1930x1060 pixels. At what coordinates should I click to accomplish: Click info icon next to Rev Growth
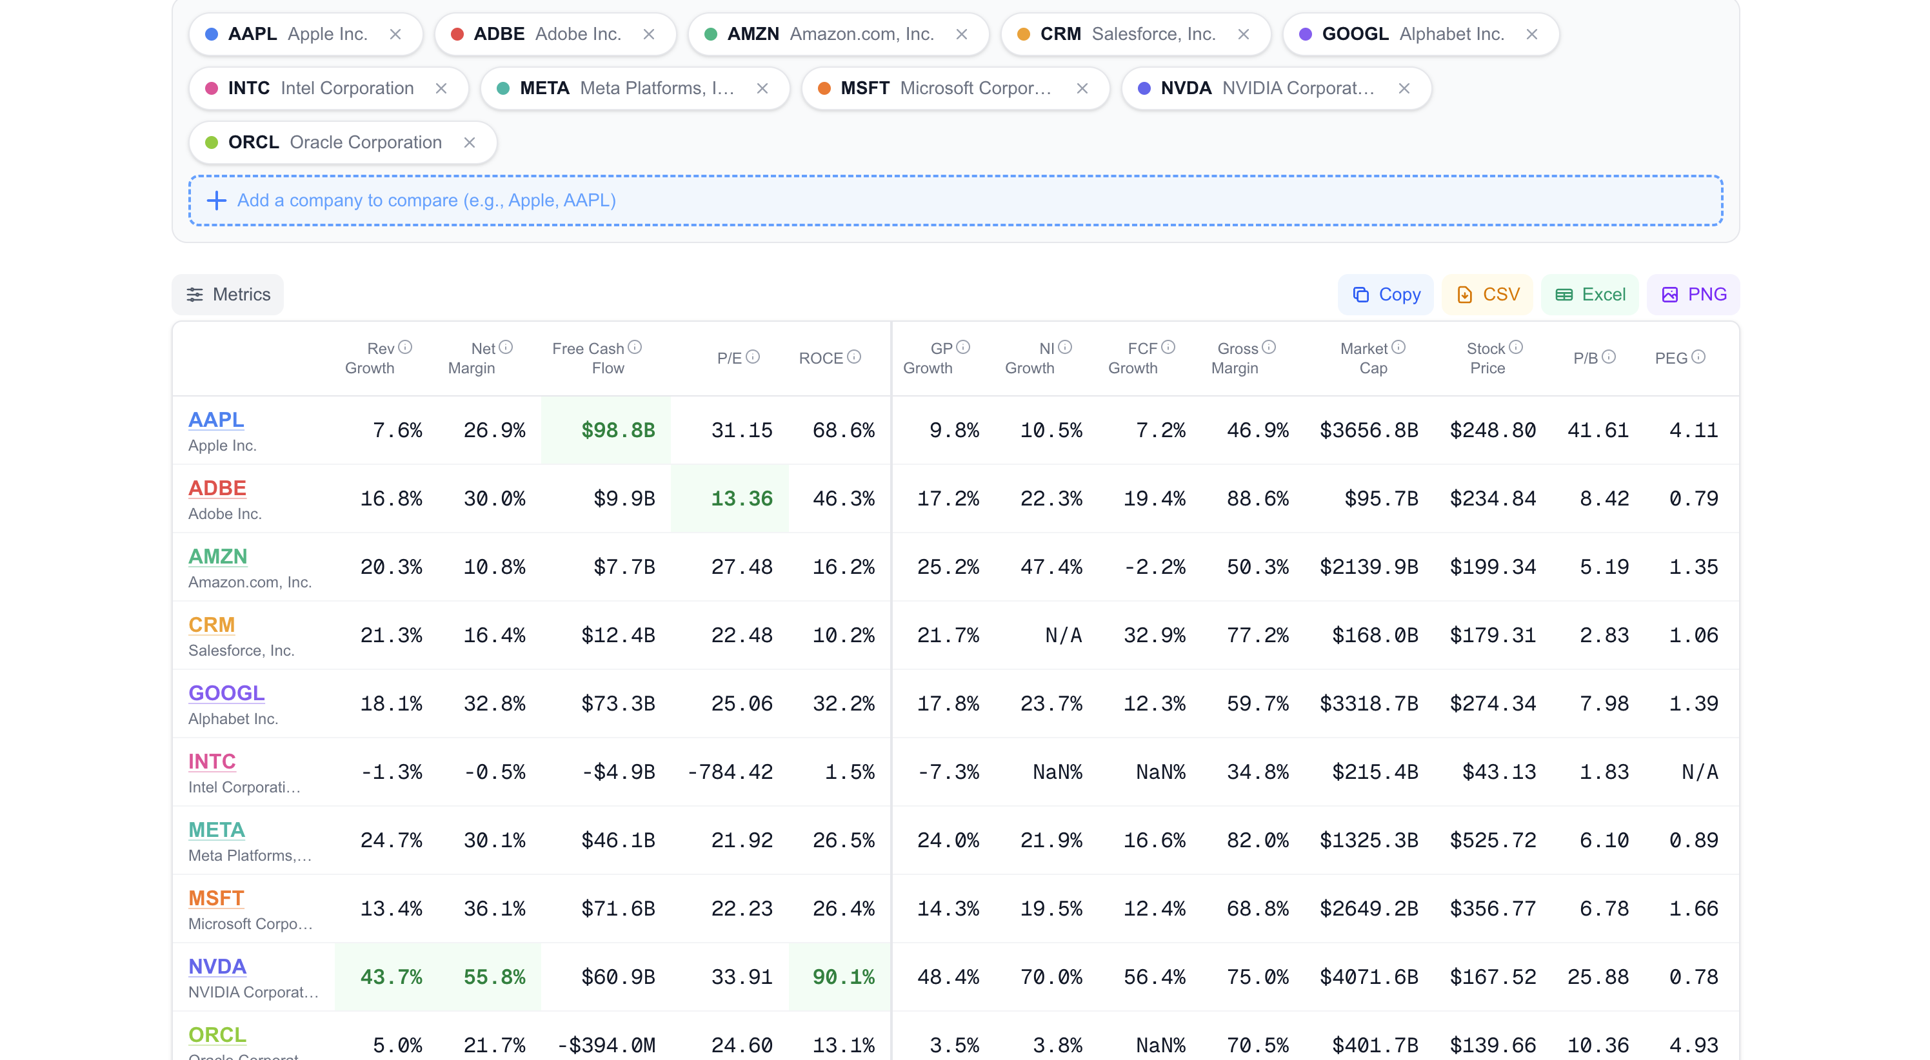click(x=405, y=348)
